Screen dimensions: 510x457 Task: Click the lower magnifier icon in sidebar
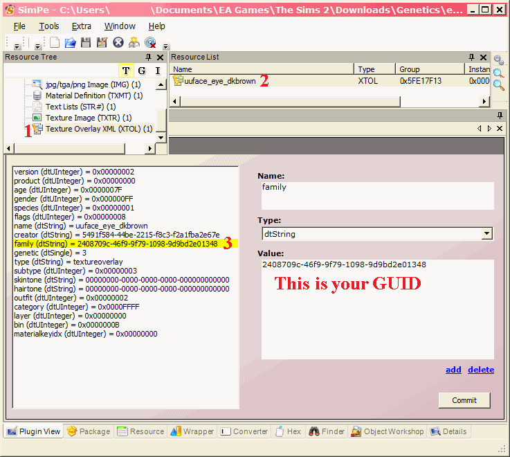pyautogui.click(x=499, y=85)
